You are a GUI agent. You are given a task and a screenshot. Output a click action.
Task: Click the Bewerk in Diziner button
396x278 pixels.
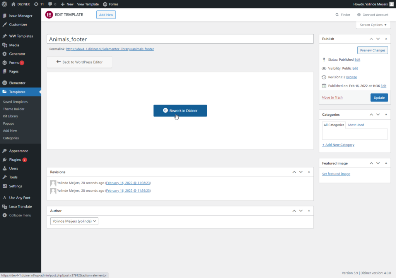tap(180, 111)
